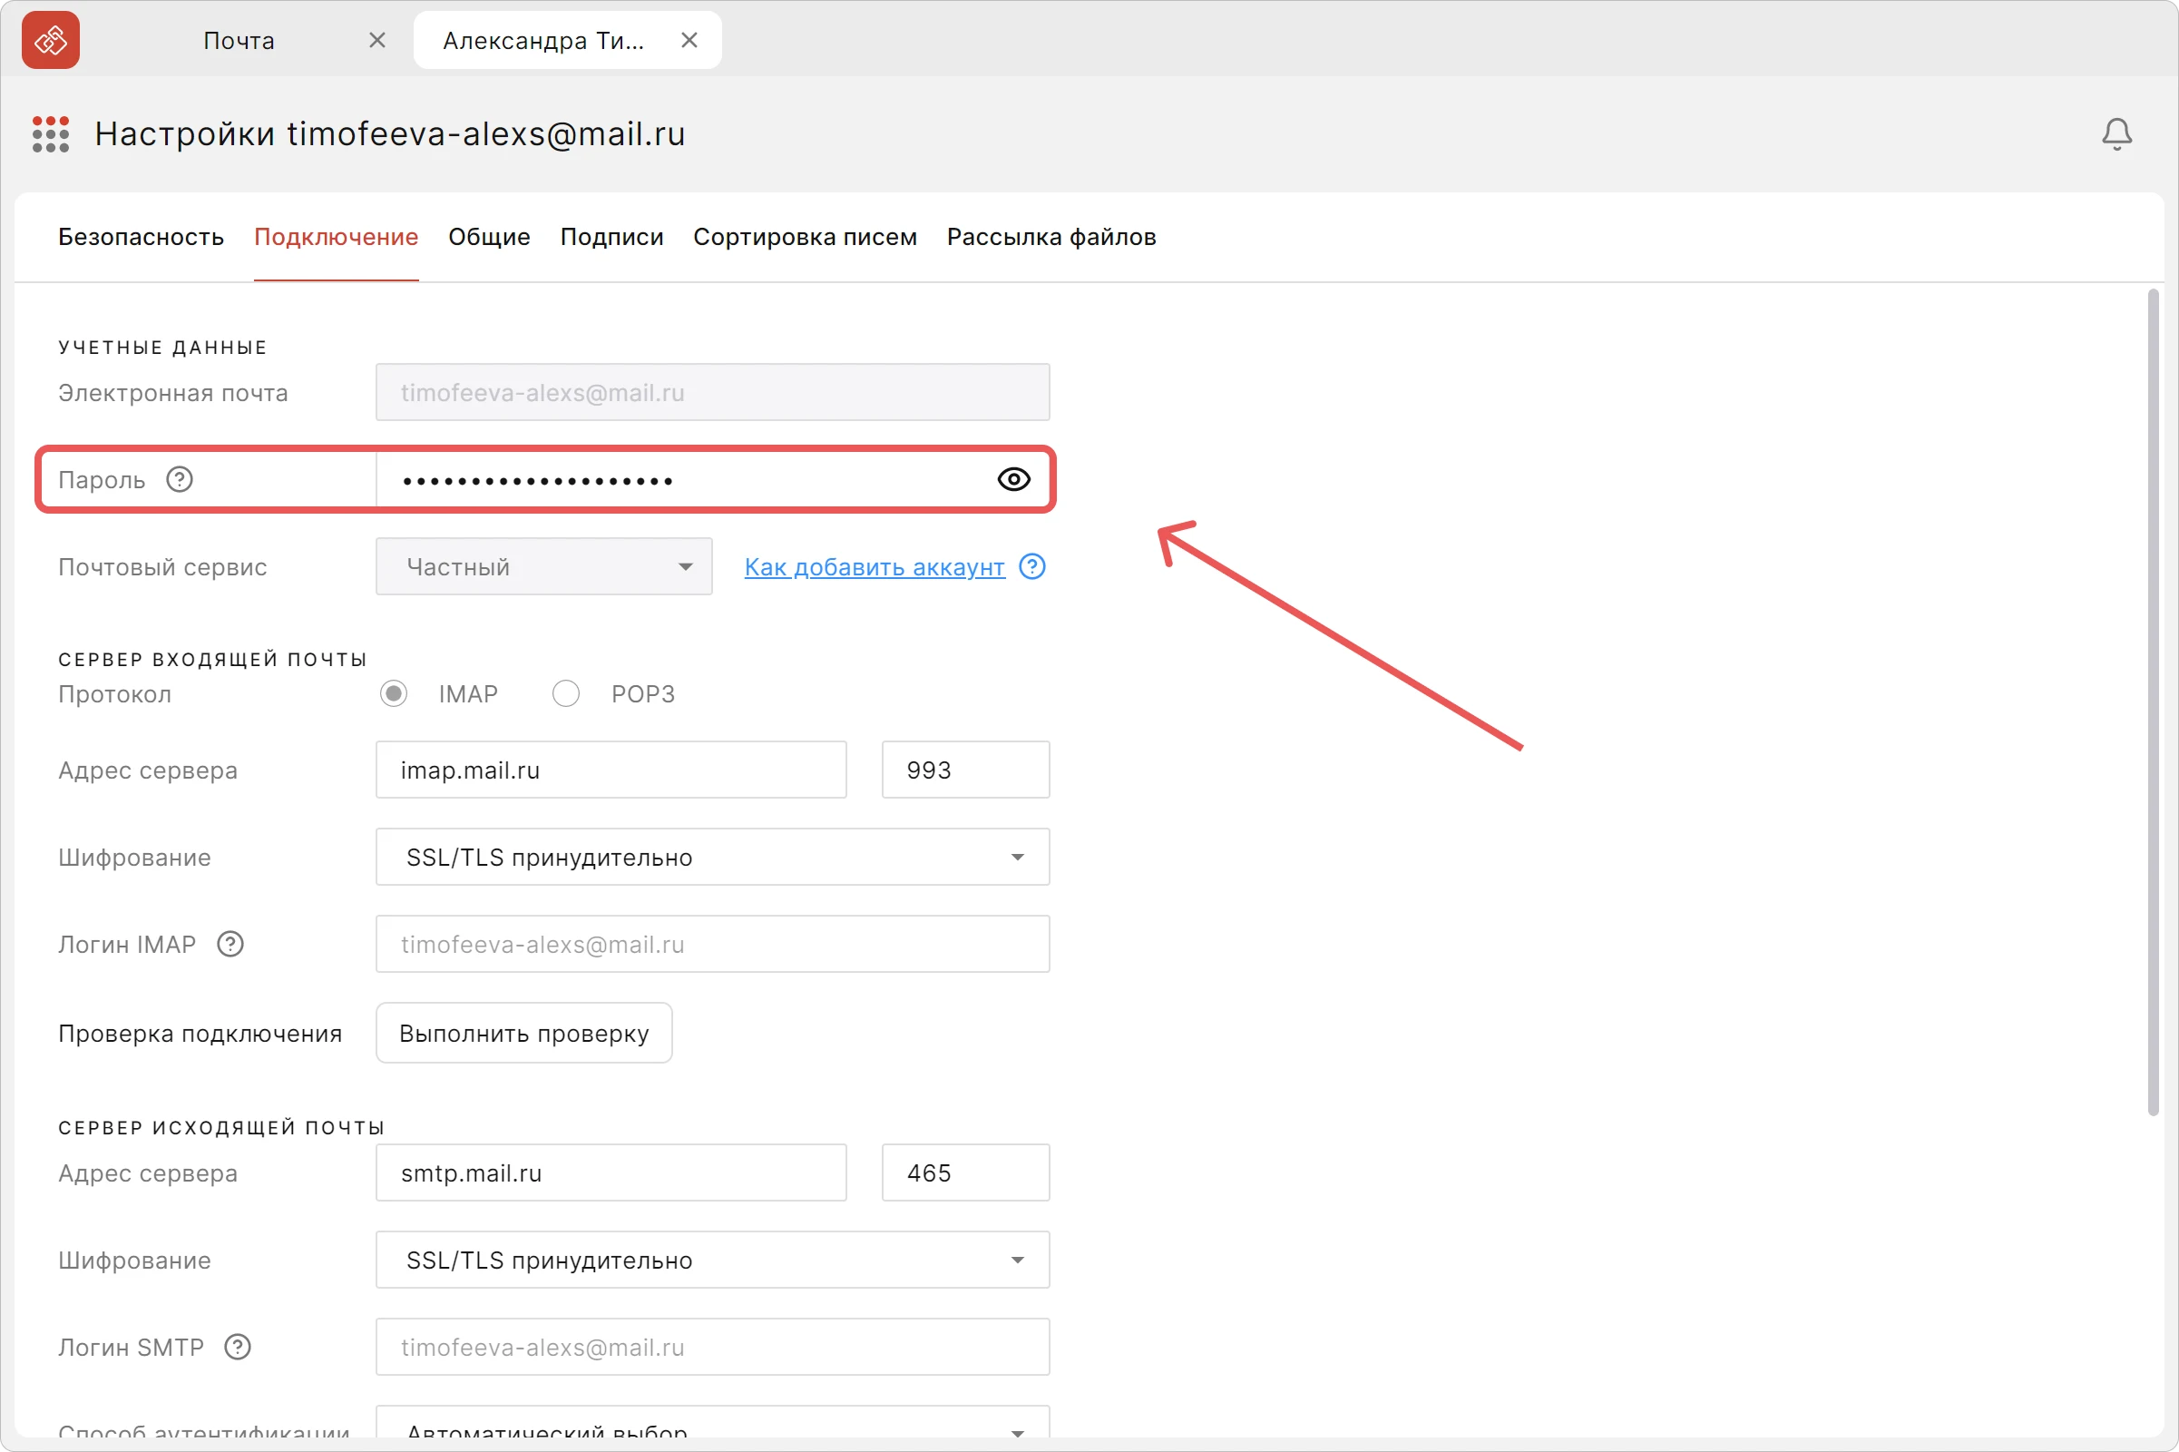Viewport: 2179px width, 1452px height.
Task: Open the Почтовый сервис dropdown
Action: 544,566
